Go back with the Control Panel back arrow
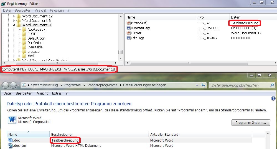The image size is (277, 149). click(6, 85)
